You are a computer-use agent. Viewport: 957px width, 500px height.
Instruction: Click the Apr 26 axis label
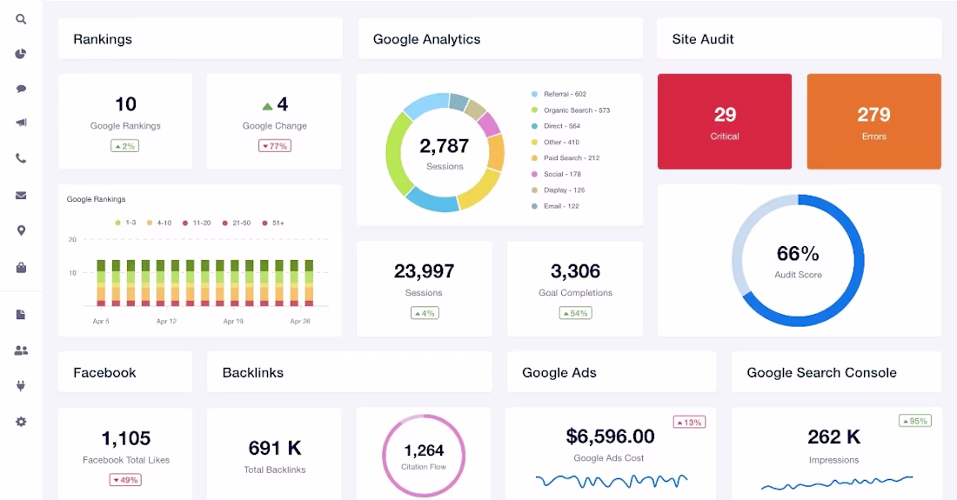click(x=300, y=322)
